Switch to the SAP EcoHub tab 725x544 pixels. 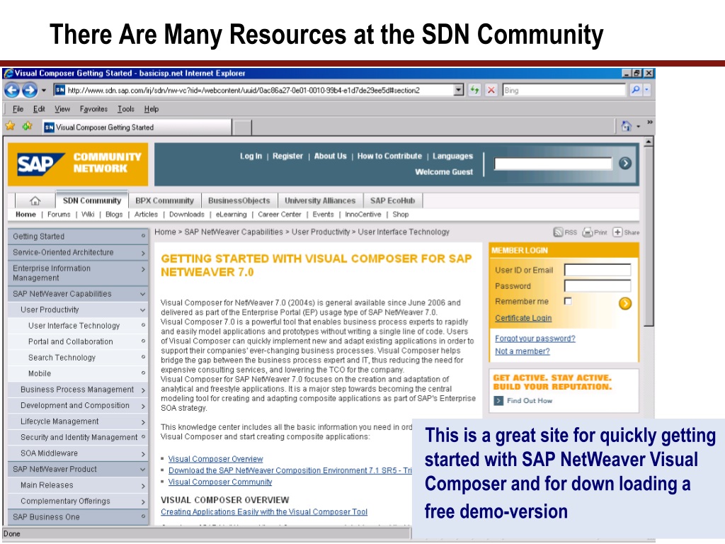click(x=392, y=200)
